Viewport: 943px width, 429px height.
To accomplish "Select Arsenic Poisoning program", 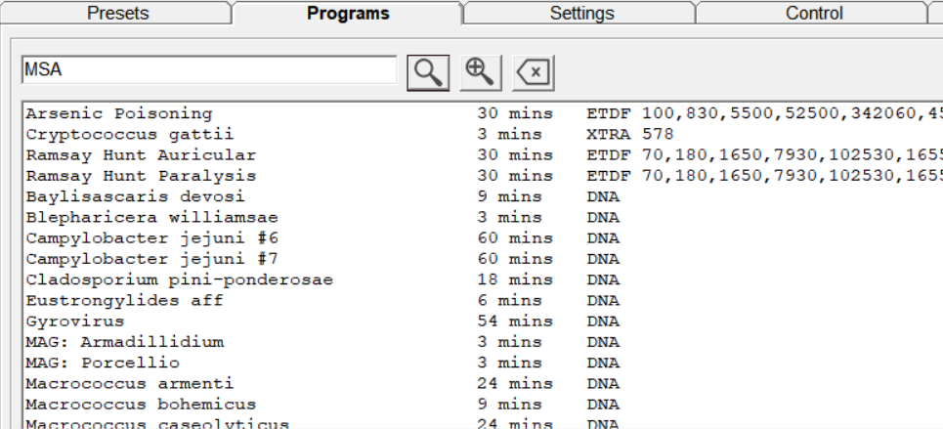I will click(119, 113).
